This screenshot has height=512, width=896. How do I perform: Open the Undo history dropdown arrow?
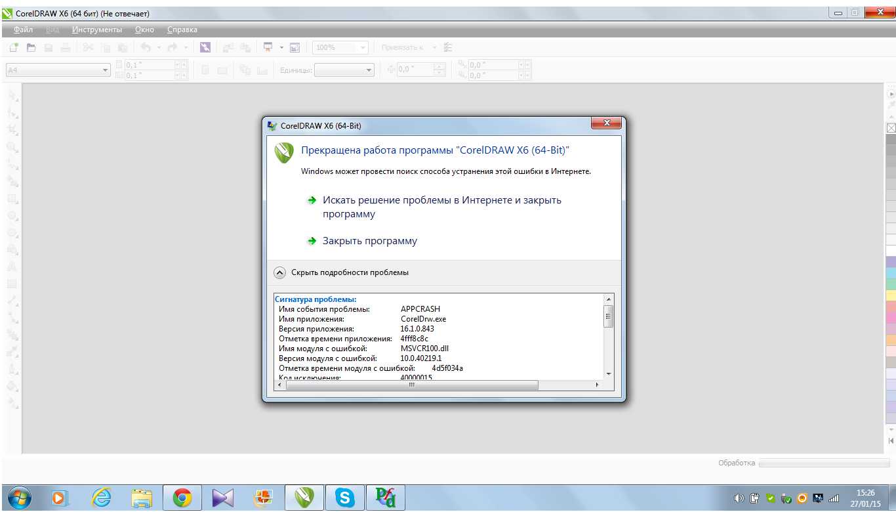pyautogui.click(x=159, y=47)
